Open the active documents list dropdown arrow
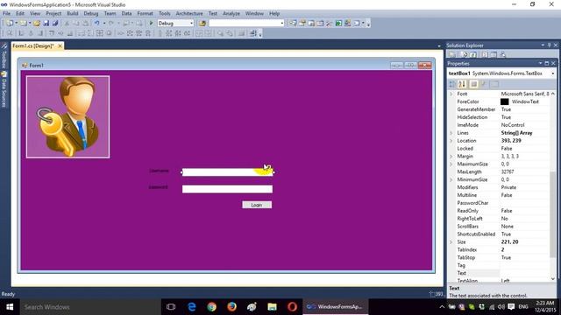Screen dimensions: 561x315 coord(439,46)
